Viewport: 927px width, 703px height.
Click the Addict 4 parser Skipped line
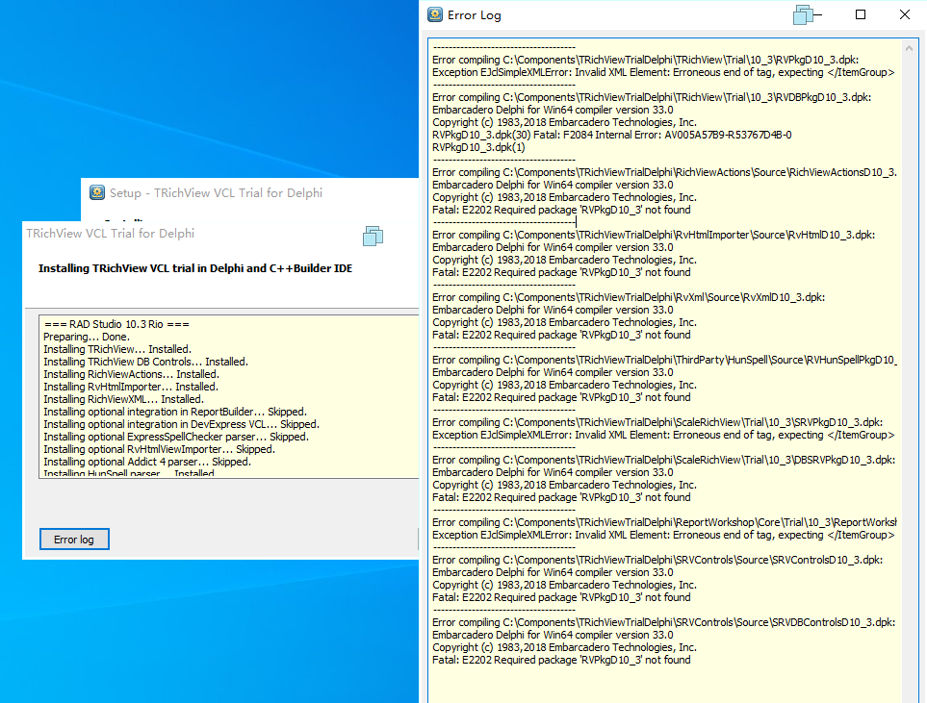[147, 462]
